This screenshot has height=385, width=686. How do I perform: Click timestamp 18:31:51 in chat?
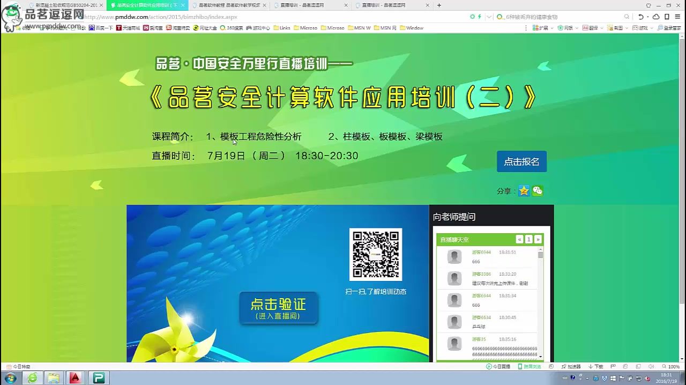coord(508,252)
